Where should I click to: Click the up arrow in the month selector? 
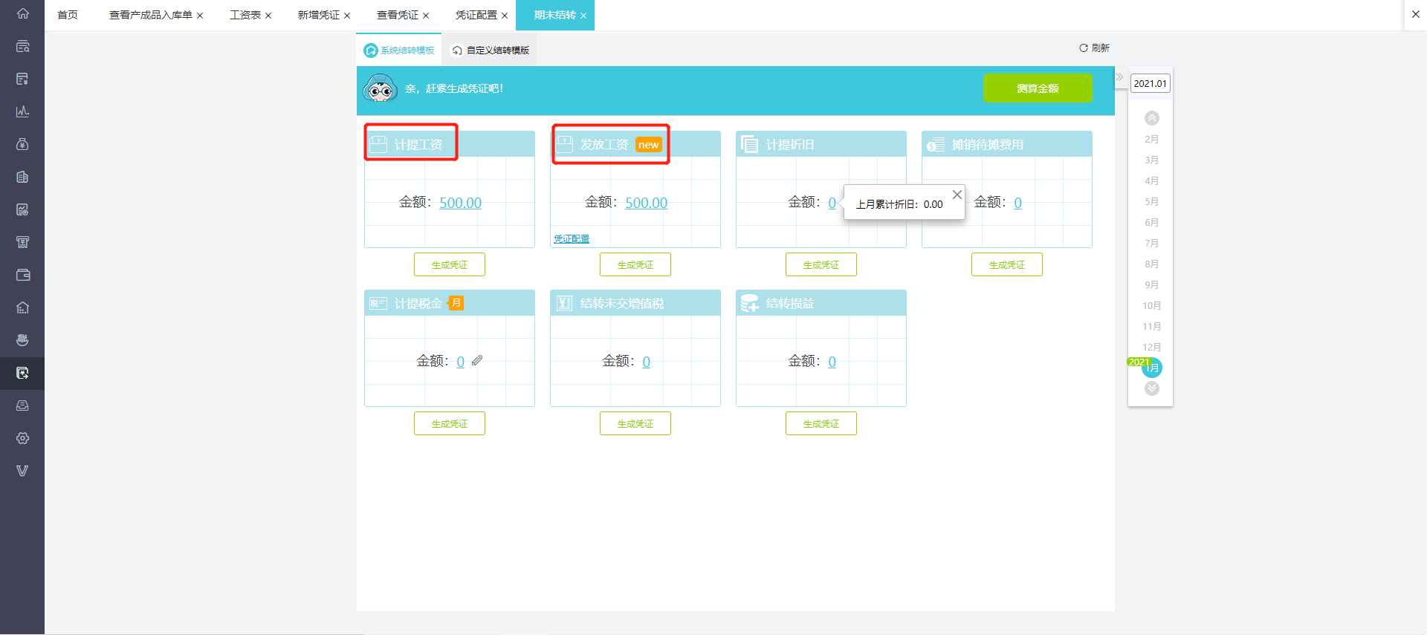pos(1152,118)
